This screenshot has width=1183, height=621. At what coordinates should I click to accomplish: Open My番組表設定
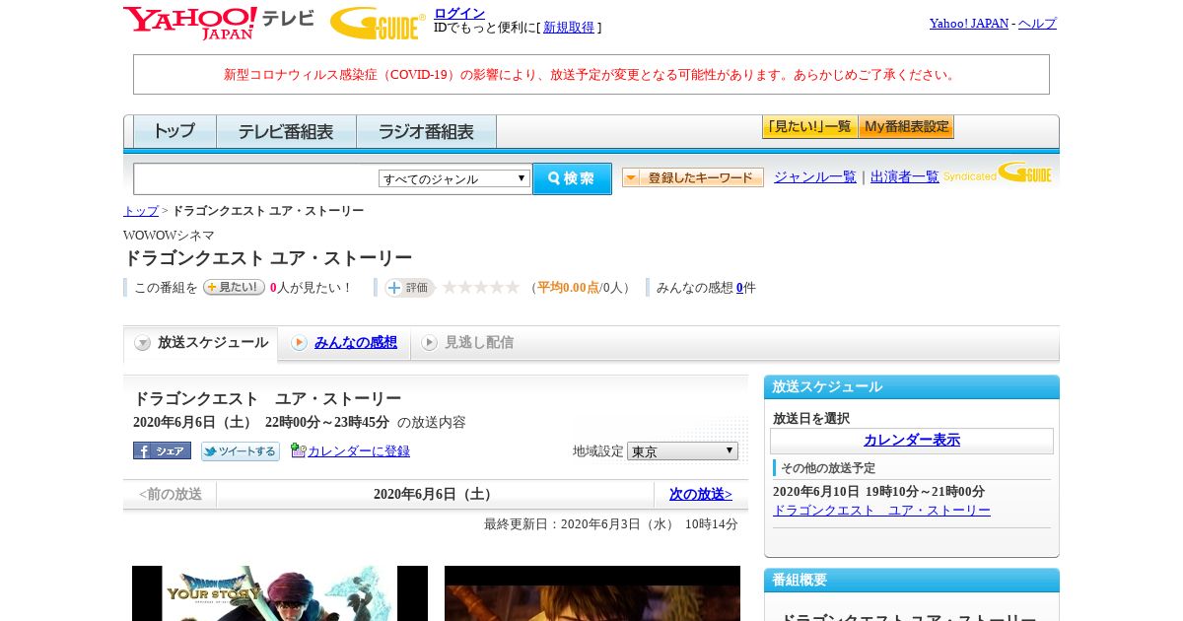[906, 127]
